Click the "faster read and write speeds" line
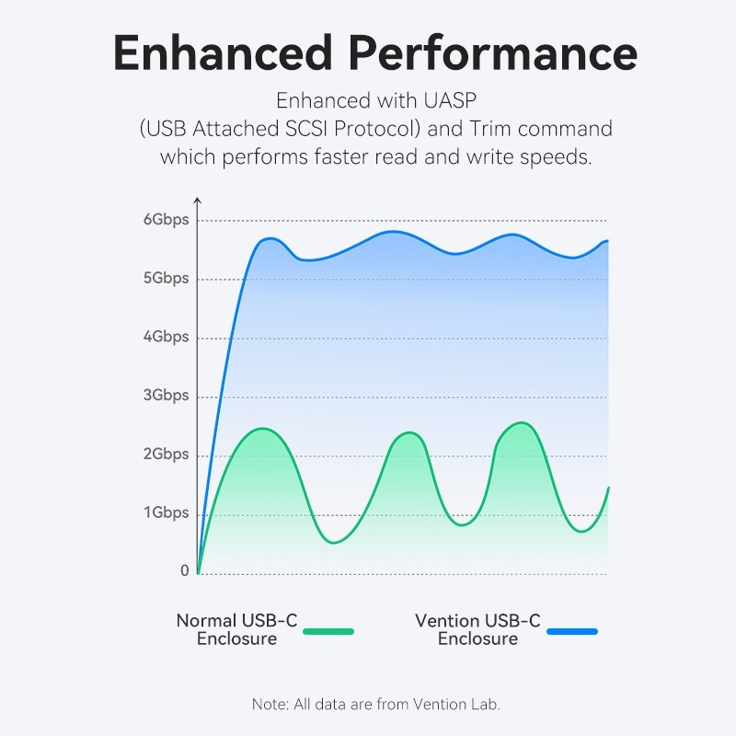 click(374, 156)
